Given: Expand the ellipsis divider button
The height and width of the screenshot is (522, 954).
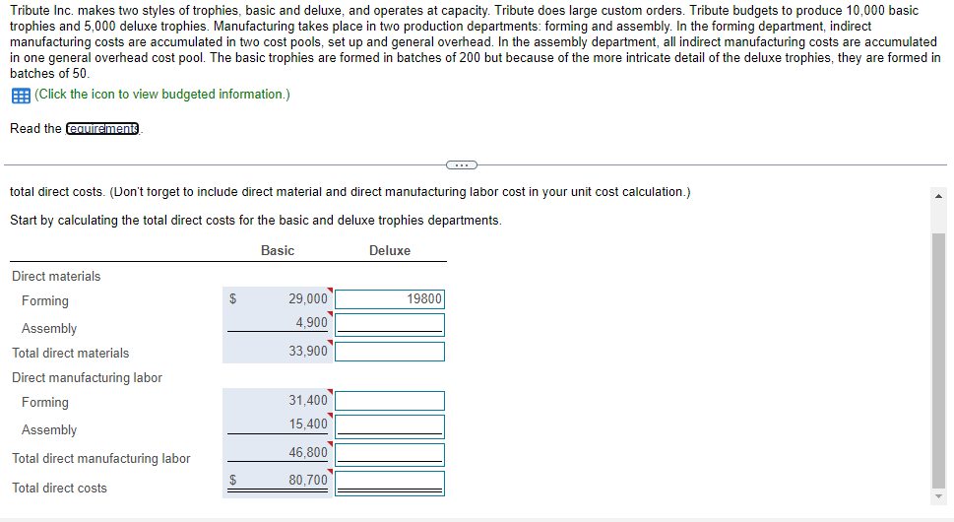Looking at the screenshot, I should pos(461,164).
